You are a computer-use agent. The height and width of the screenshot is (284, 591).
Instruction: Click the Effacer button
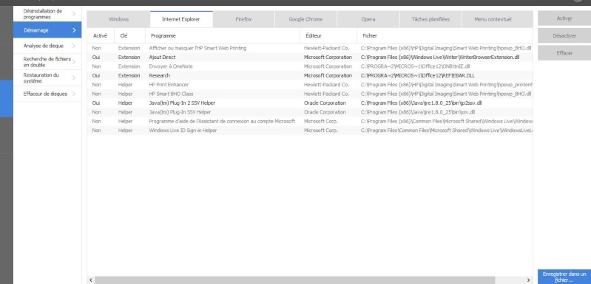[564, 53]
